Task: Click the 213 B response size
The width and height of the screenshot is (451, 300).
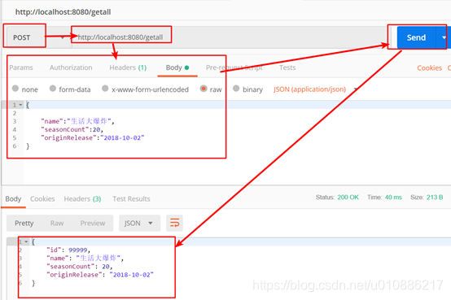Action: [435, 198]
